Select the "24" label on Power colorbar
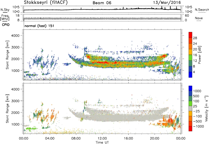The width and height of the screenshot is (209, 144). [195, 44]
